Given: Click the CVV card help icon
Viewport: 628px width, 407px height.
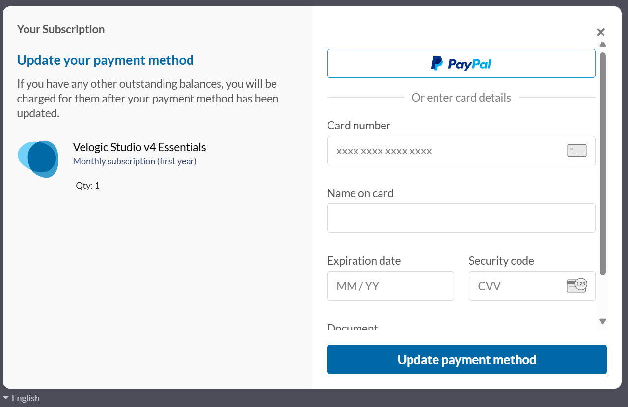Looking at the screenshot, I should tap(577, 285).
